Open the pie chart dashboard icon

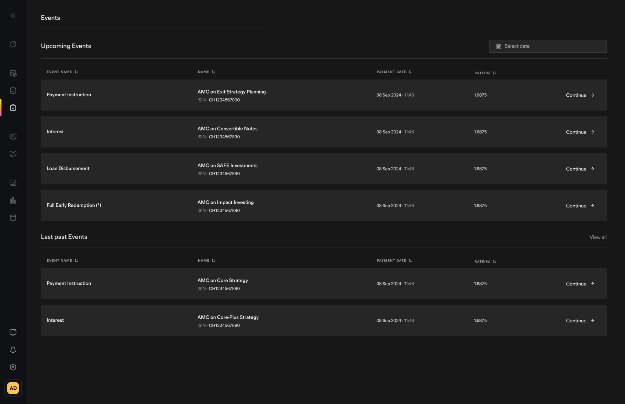(13, 44)
